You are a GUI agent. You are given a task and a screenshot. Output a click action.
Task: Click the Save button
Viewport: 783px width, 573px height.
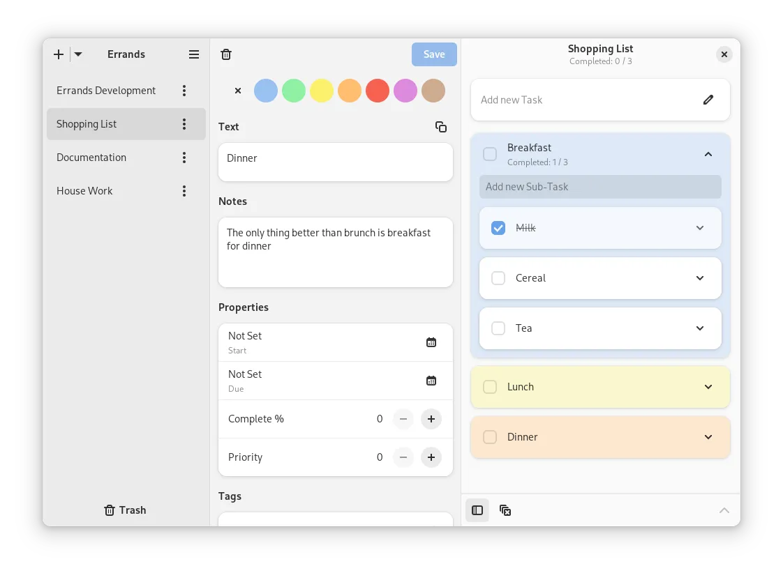tap(434, 54)
